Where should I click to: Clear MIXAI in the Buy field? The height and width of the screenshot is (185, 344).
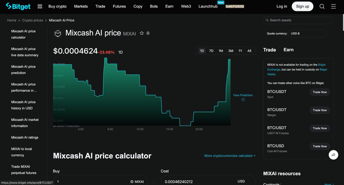pos(132,182)
